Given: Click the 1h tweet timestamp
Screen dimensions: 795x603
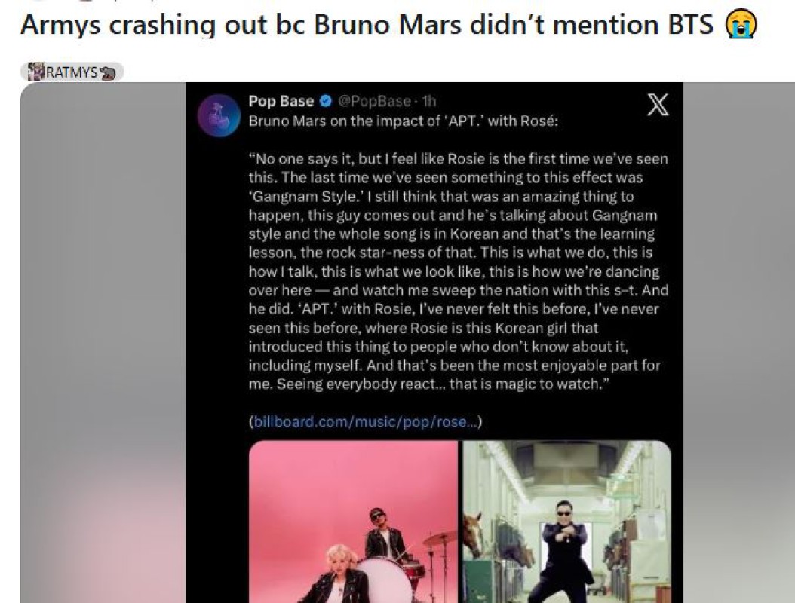Looking at the screenshot, I should 428,101.
